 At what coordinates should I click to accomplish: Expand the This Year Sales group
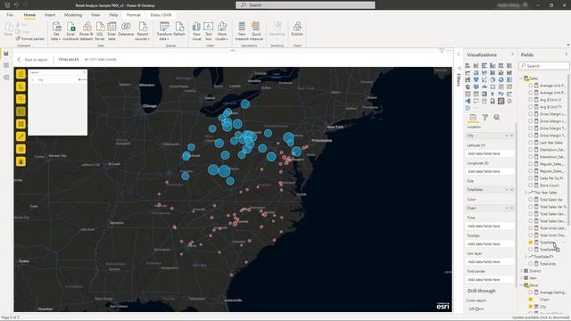click(x=525, y=193)
